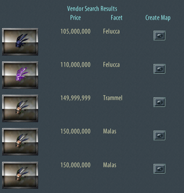Create a map for the last Malas listing
184x193 pixels.
point(160,169)
